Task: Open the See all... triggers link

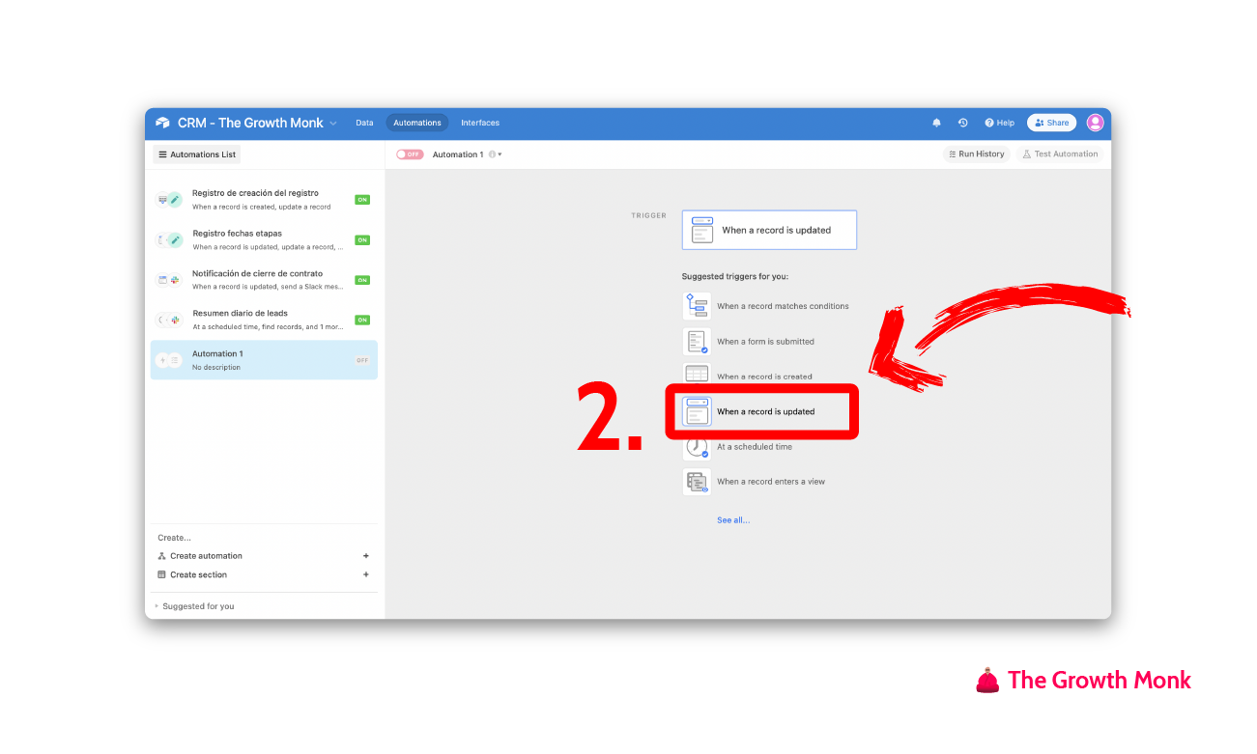Action: [733, 520]
